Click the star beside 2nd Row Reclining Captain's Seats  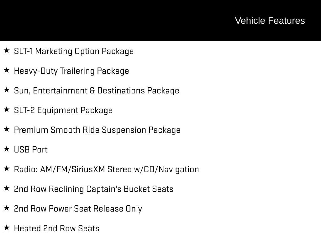[7, 188]
